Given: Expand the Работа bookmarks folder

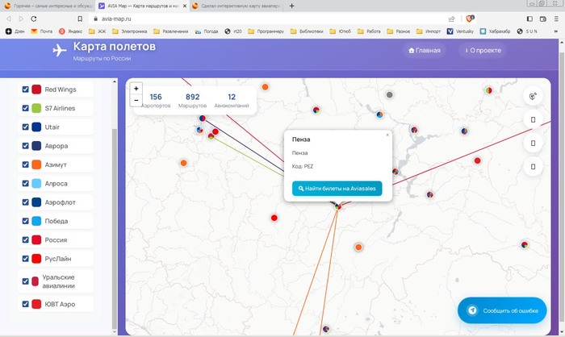Looking at the screenshot, I should click(x=369, y=31).
